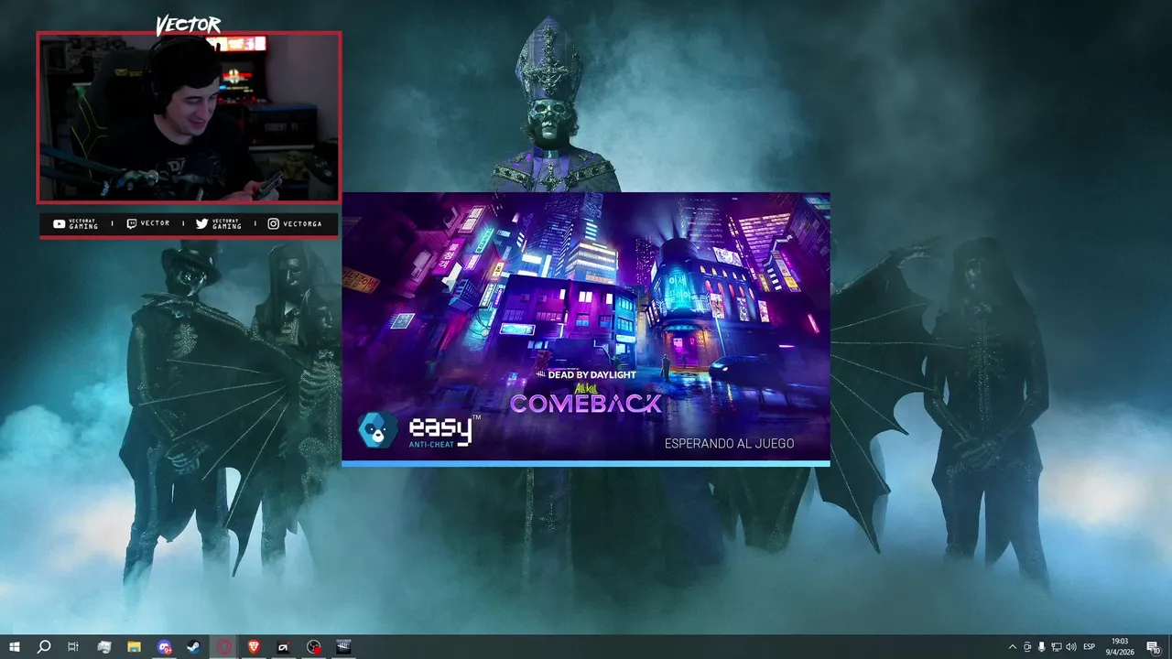Open Steam from the taskbar
This screenshot has height=659, width=1172.
[x=194, y=647]
